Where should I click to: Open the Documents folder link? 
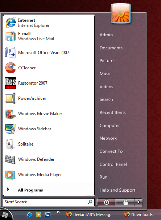pos(111,48)
